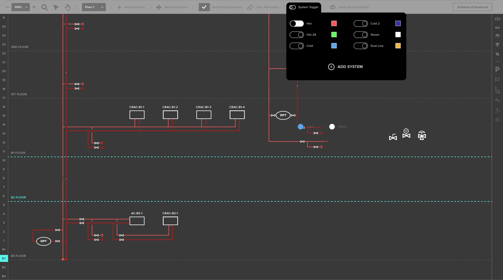Screen dimensions: 503x280
Task: Open the Floor 1 dropdown
Action: pos(94,7)
